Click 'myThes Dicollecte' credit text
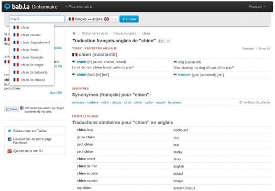Viewport: 275px width, 191px height. [255, 102]
